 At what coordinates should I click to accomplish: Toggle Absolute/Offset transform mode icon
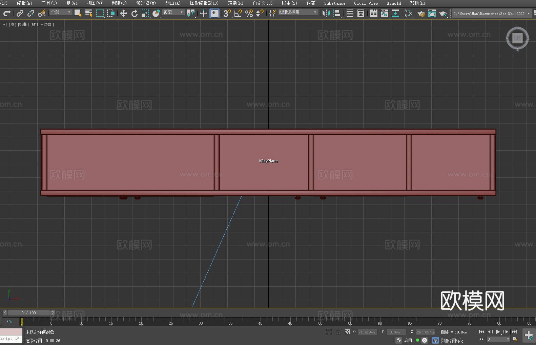[347, 332]
